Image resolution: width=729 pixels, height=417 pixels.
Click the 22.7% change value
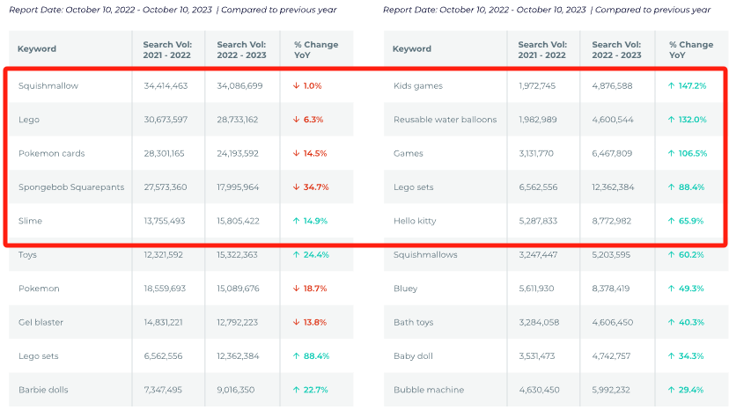click(316, 390)
